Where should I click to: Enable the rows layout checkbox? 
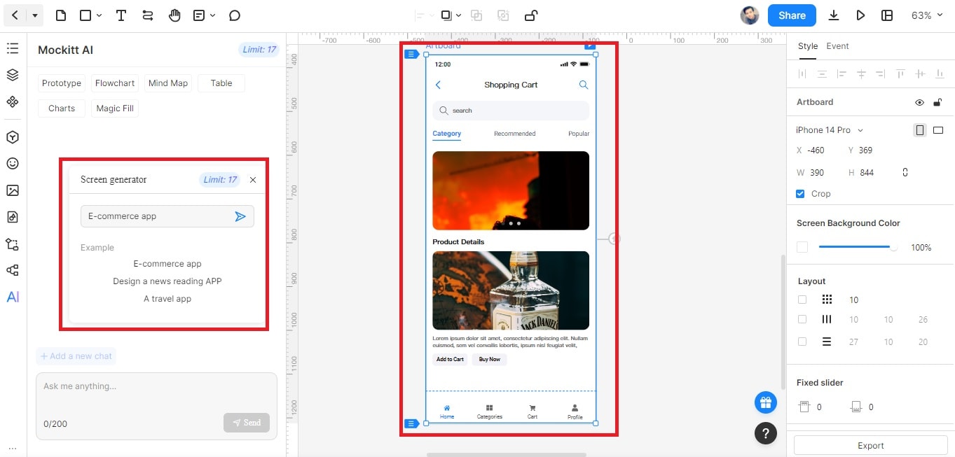(802, 342)
